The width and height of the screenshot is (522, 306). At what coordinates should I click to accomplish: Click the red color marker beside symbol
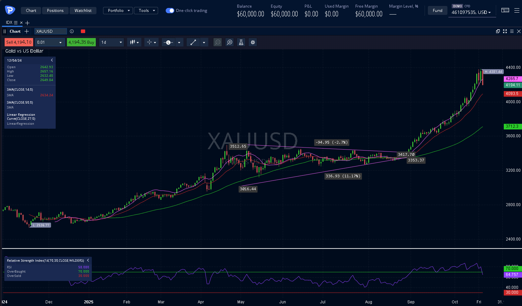coord(83,31)
